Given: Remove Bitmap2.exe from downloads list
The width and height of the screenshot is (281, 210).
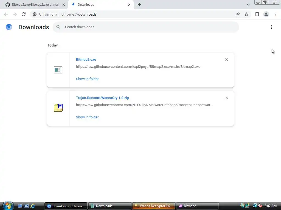Looking at the screenshot, I should 227,60.
